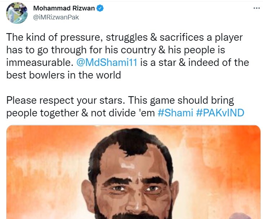Viewport: 263px width, 219px height.
Task: Open Mohammad Rizwan's profile avatar
Action: click(x=17, y=13)
